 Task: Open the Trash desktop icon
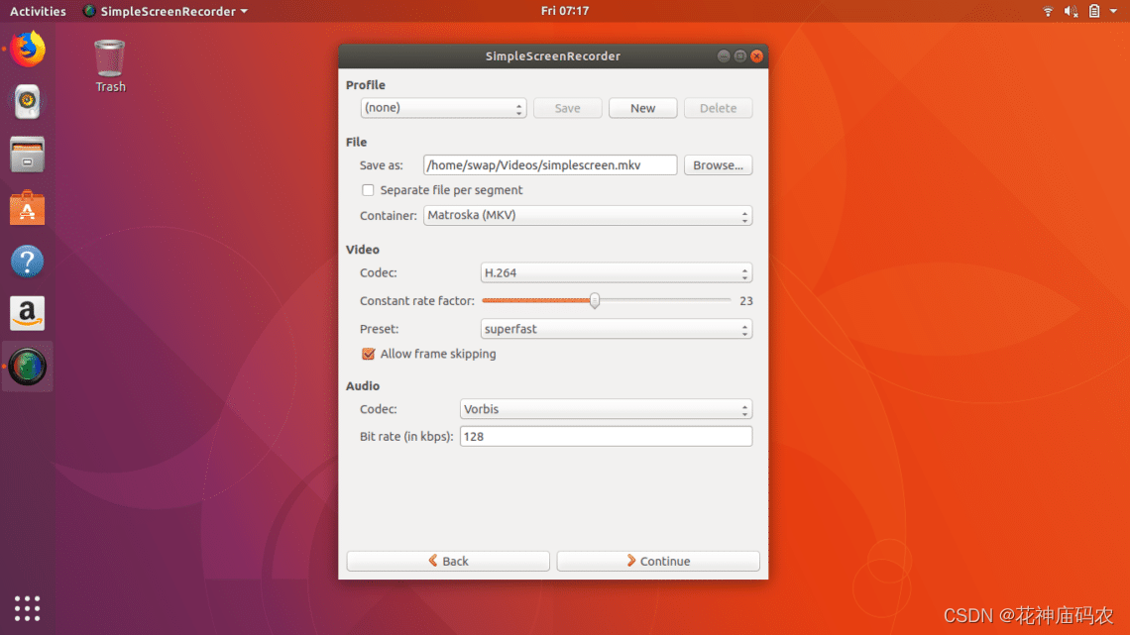pos(110,66)
